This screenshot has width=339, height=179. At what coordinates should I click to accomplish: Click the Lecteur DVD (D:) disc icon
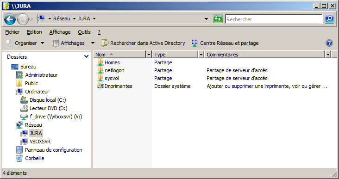pos(24,108)
